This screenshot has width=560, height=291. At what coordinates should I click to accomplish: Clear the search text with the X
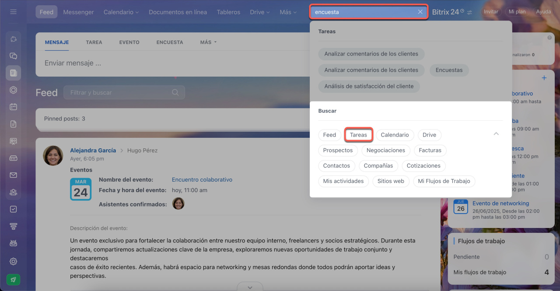pyautogui.click(x=420, y=12)
